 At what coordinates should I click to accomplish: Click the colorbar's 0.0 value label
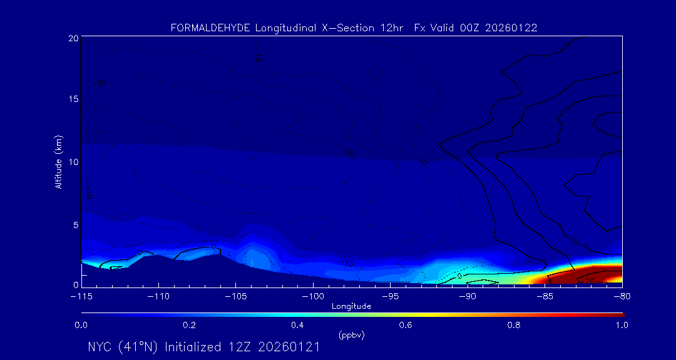point(81,325)
